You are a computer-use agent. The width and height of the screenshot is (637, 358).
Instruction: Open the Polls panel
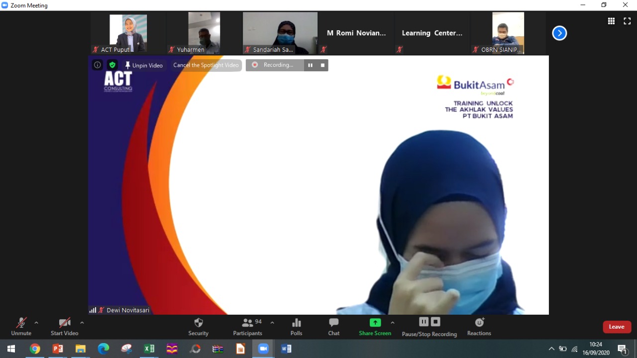coord(296,323)
